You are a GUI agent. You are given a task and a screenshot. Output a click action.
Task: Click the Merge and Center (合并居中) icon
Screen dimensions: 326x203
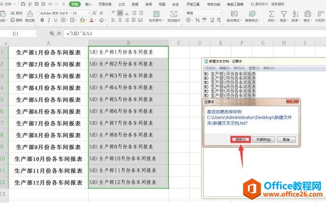click(x=156, y=14)
